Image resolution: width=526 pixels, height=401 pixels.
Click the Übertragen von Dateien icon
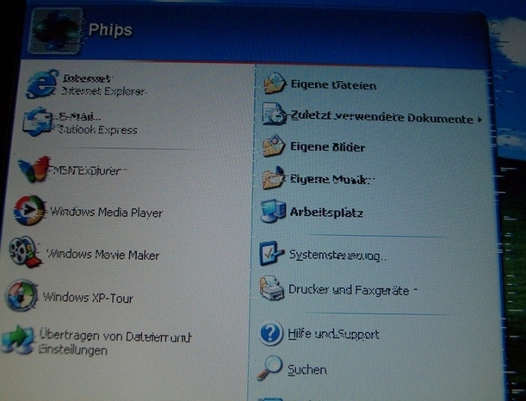pos(18,340)
